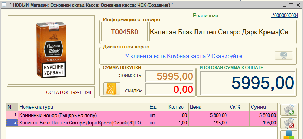Viewport: 303px width, 139px height.
Task: Click the СКИДКА value 0,00
Action: pos(169,90)
